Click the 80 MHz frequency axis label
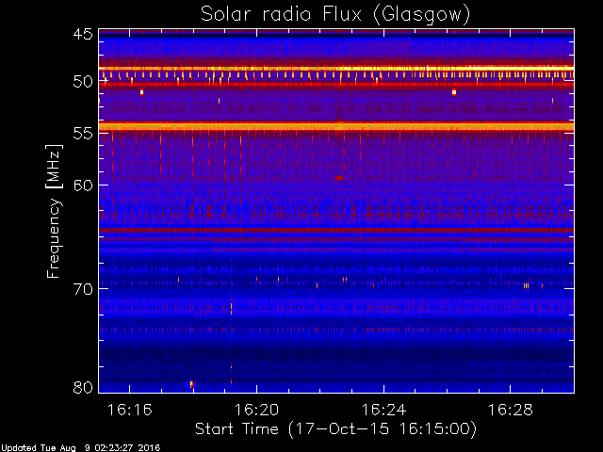 [83, 387]
